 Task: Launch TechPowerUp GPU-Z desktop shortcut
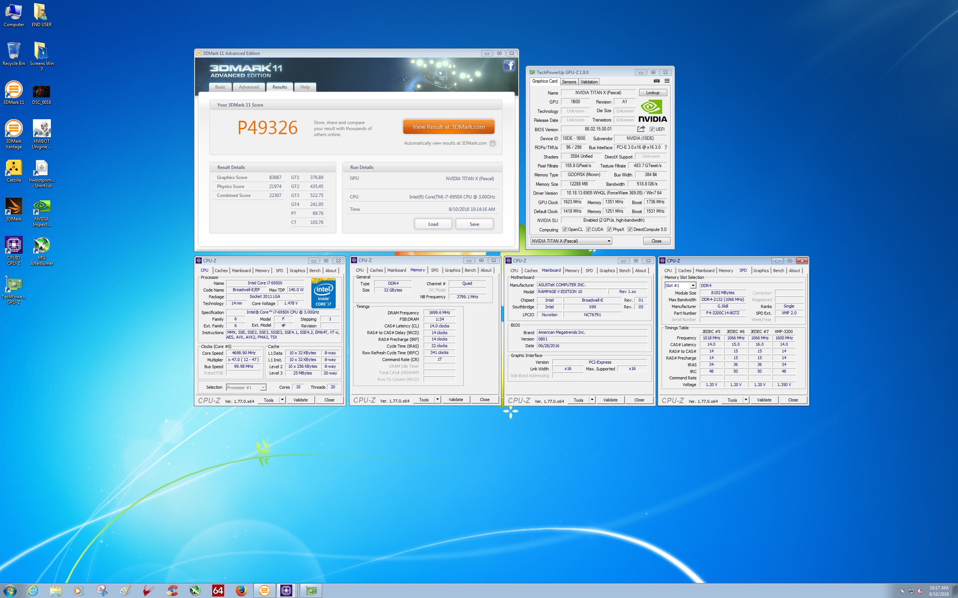tap(14, 290)
